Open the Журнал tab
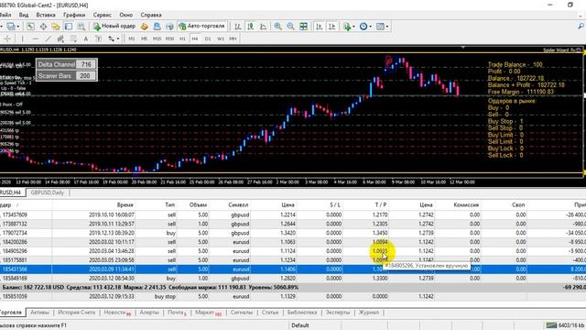 point(368,312)
